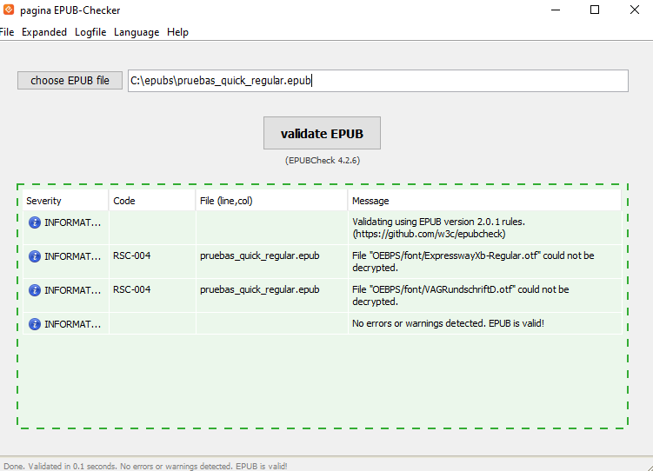Open the Logfile menu

pos(90,32)
